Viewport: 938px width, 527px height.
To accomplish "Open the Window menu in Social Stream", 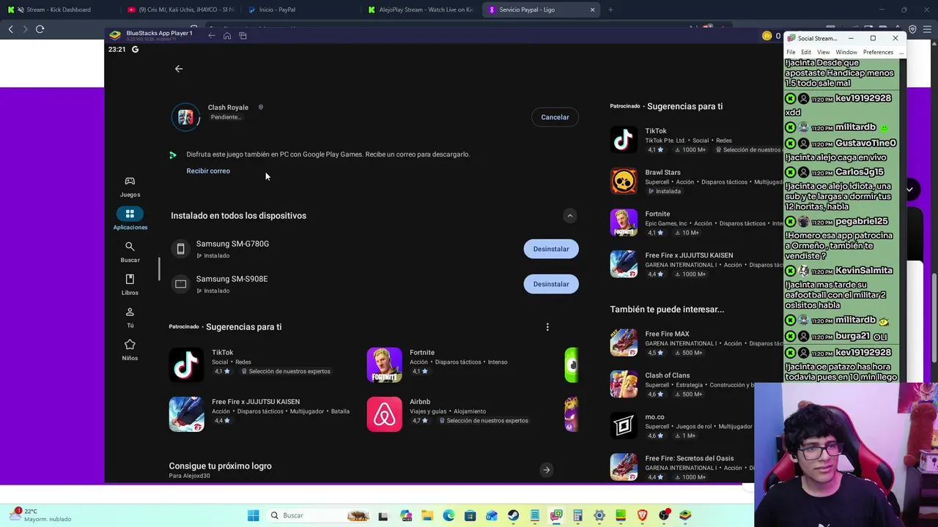I will 846,52.
